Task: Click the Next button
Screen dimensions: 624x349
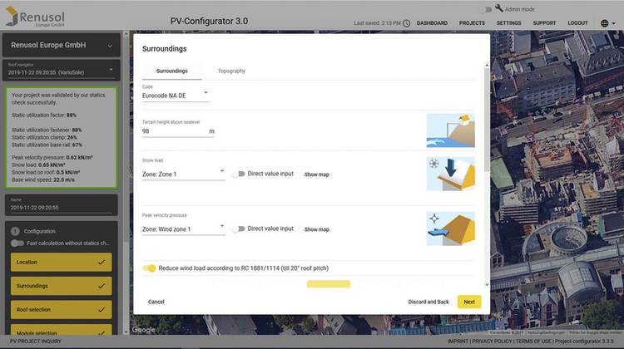Action: [x=469, y=302]
